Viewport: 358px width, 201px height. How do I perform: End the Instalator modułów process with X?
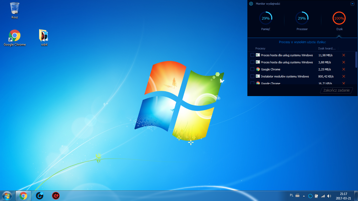click(x=344, y=76)
